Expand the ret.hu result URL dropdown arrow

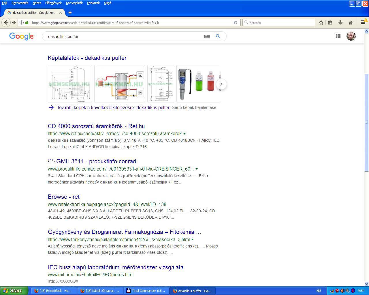tap(184, 134)
